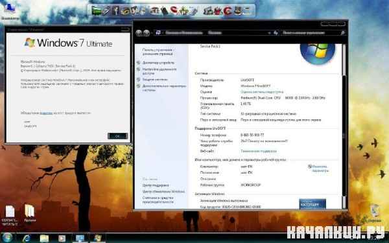Open Advanced system settings link
The image size is (389, 243).
point(164,88)
